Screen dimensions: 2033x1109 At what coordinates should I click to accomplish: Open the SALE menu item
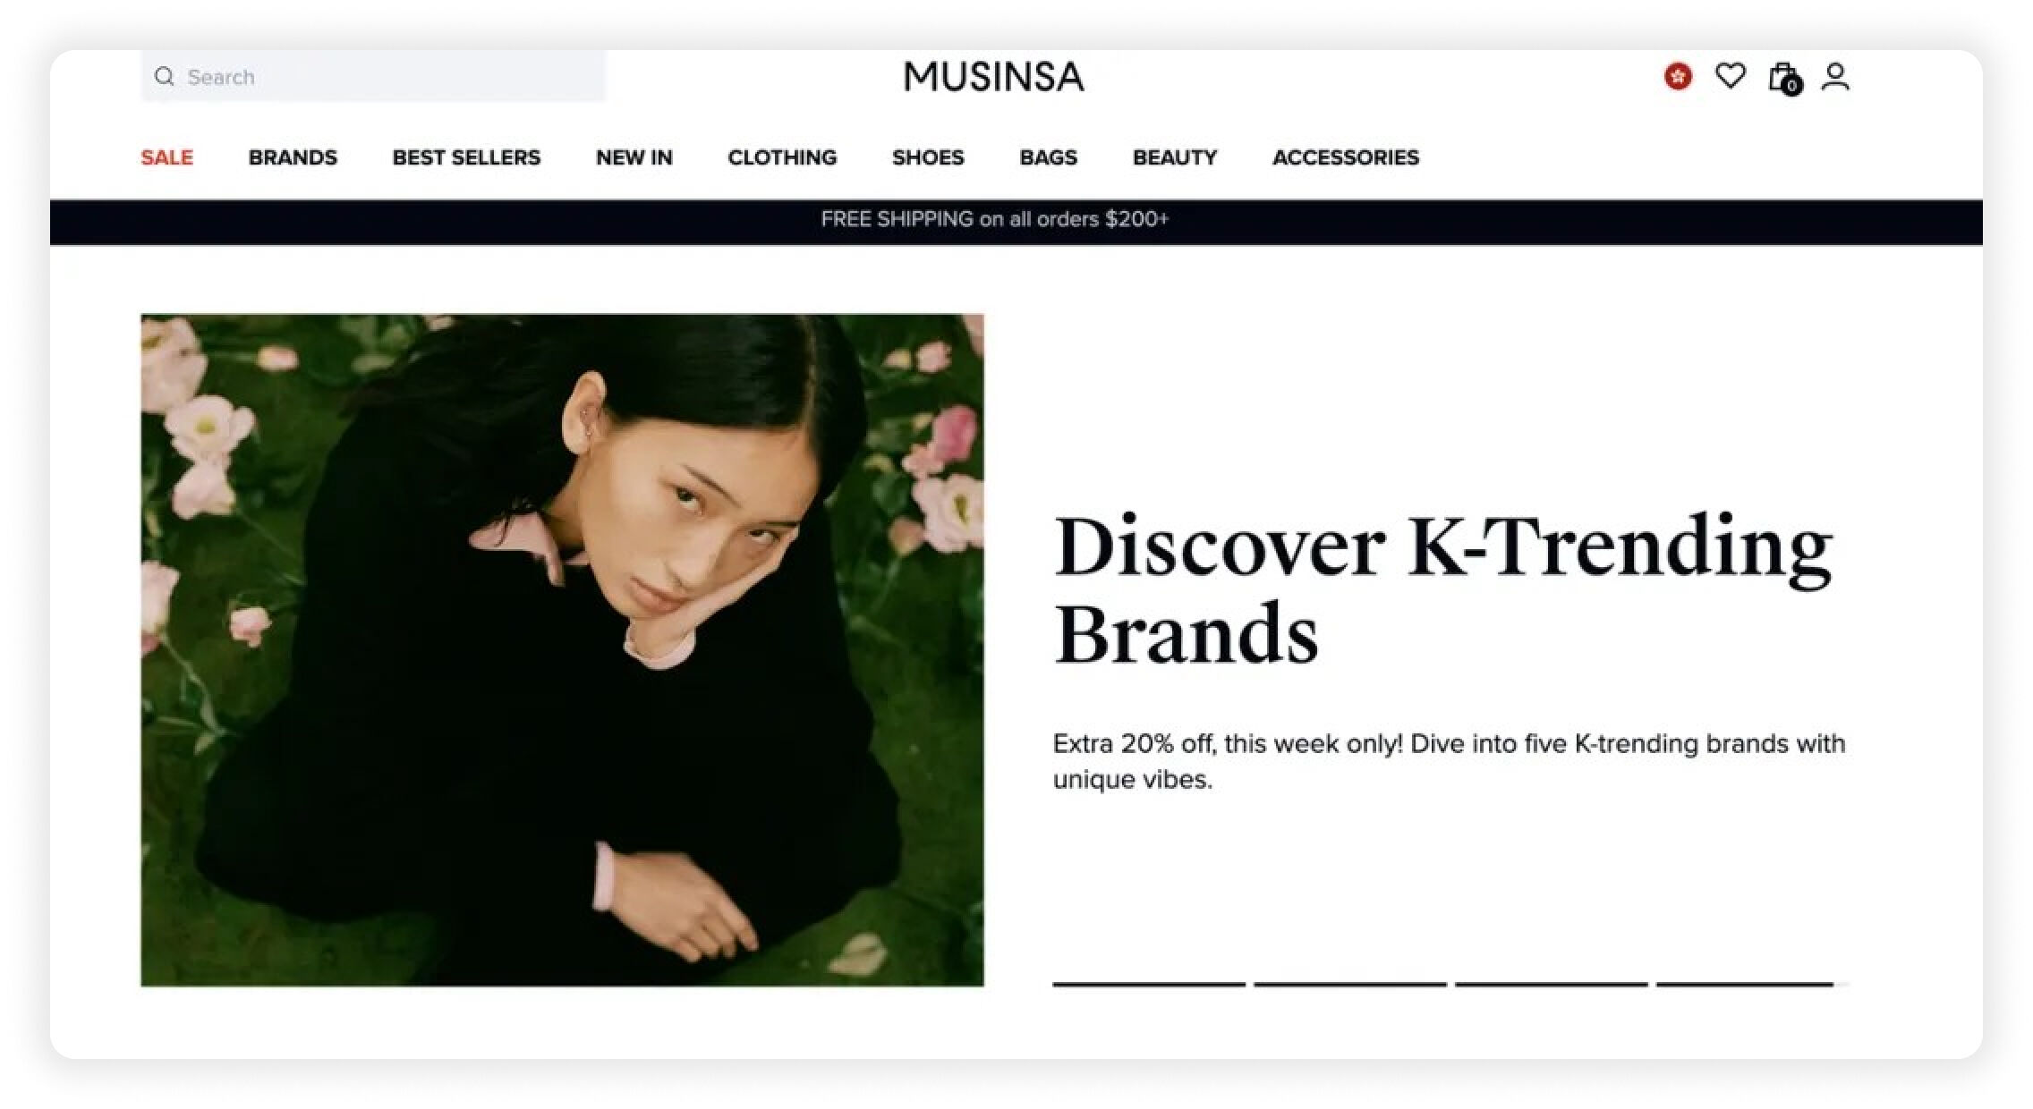pos(167,157)
